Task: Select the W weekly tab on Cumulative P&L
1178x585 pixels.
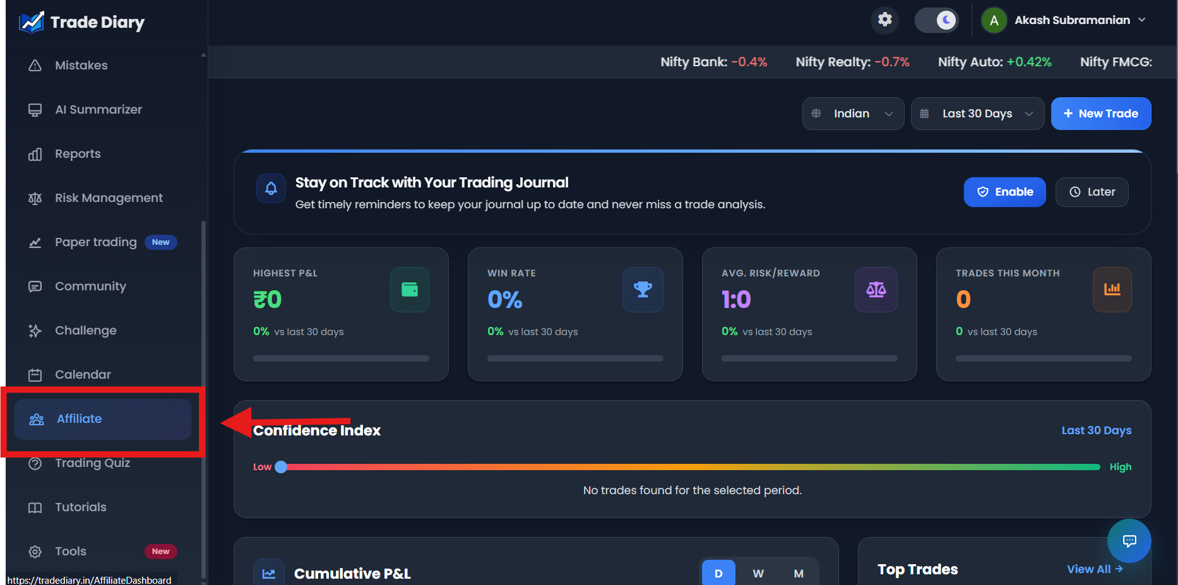Action: pos(758,573)
